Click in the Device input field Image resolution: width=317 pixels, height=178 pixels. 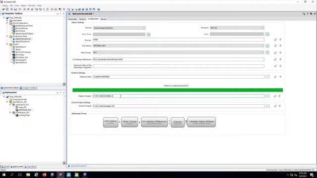click(x=178, y=40)
